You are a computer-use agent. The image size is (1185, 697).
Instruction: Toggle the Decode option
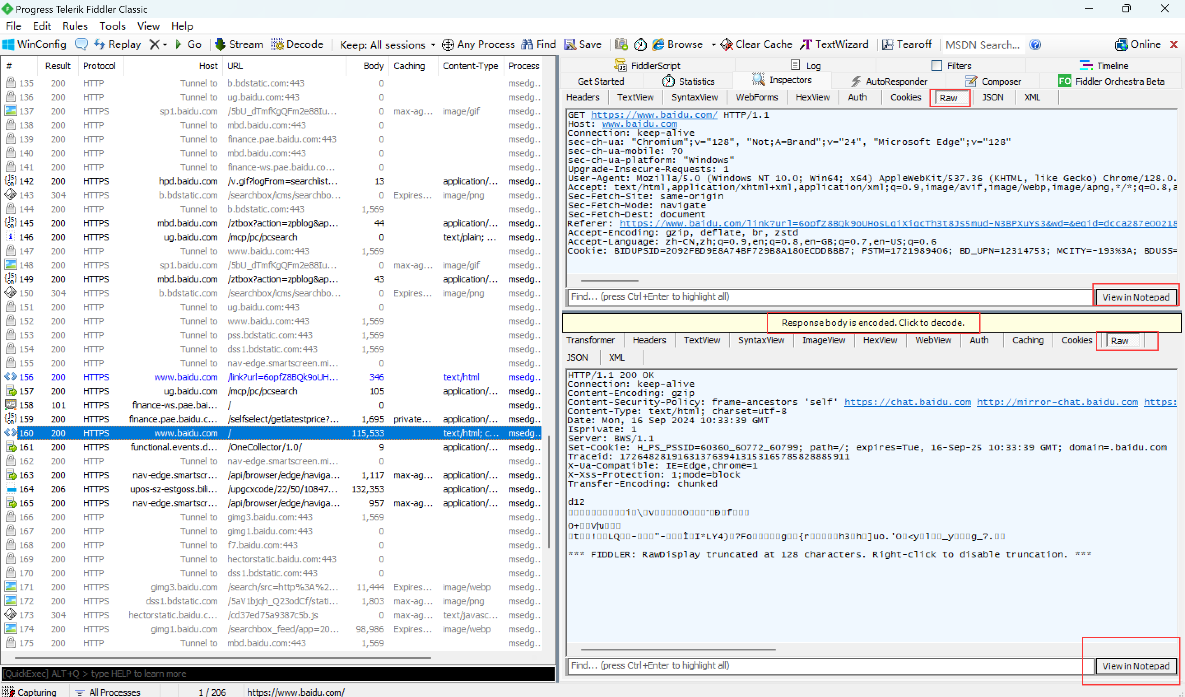click(x=297, y=44)
